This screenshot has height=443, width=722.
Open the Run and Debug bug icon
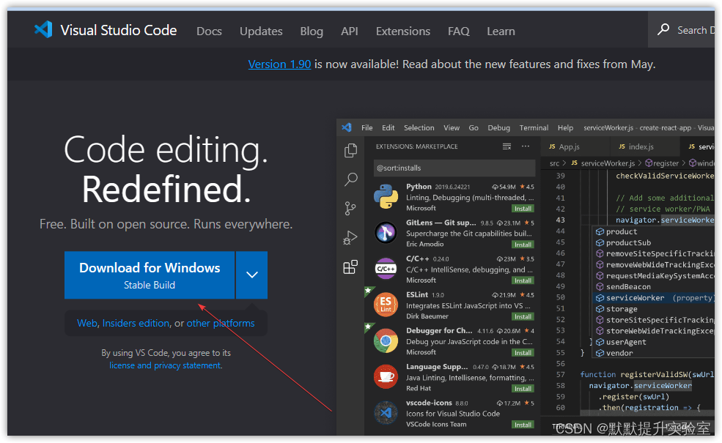[x=350, y=238]
